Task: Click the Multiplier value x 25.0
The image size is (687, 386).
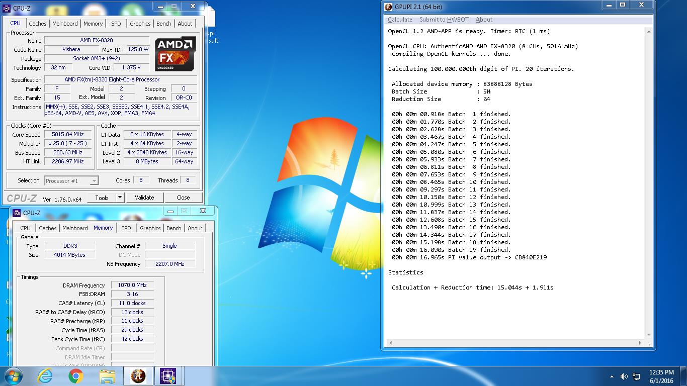Action: [x=68, y=144]
